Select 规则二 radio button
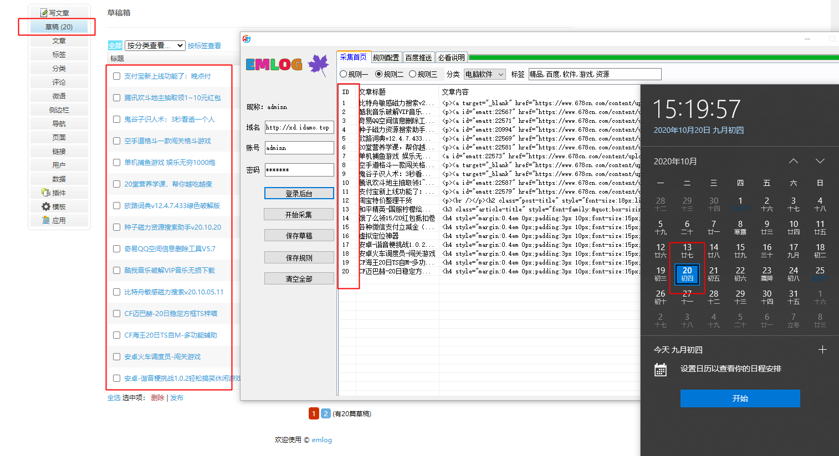 (379, 74)
